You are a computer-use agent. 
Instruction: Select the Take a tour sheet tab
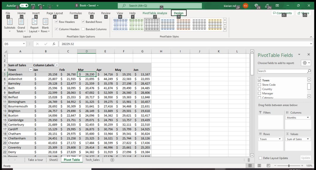pos(35,160)
